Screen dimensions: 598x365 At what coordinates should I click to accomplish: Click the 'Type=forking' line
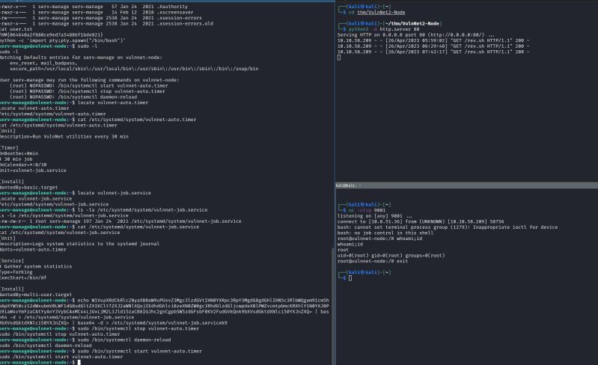pos(16,272)
